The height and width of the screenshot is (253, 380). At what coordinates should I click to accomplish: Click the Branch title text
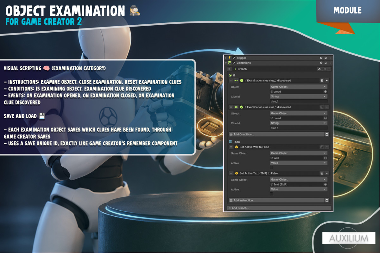(x=242, y=69)
